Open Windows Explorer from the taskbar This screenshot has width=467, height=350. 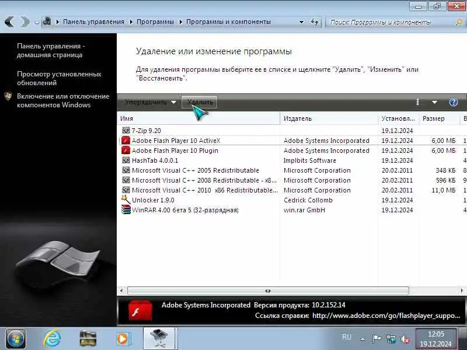click(x=88, y=339)
